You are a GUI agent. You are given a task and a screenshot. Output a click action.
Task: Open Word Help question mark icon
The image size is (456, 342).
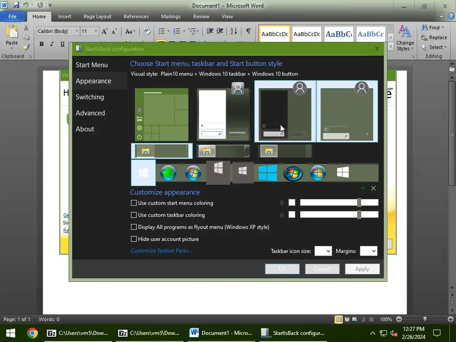[x=451, y=16]
